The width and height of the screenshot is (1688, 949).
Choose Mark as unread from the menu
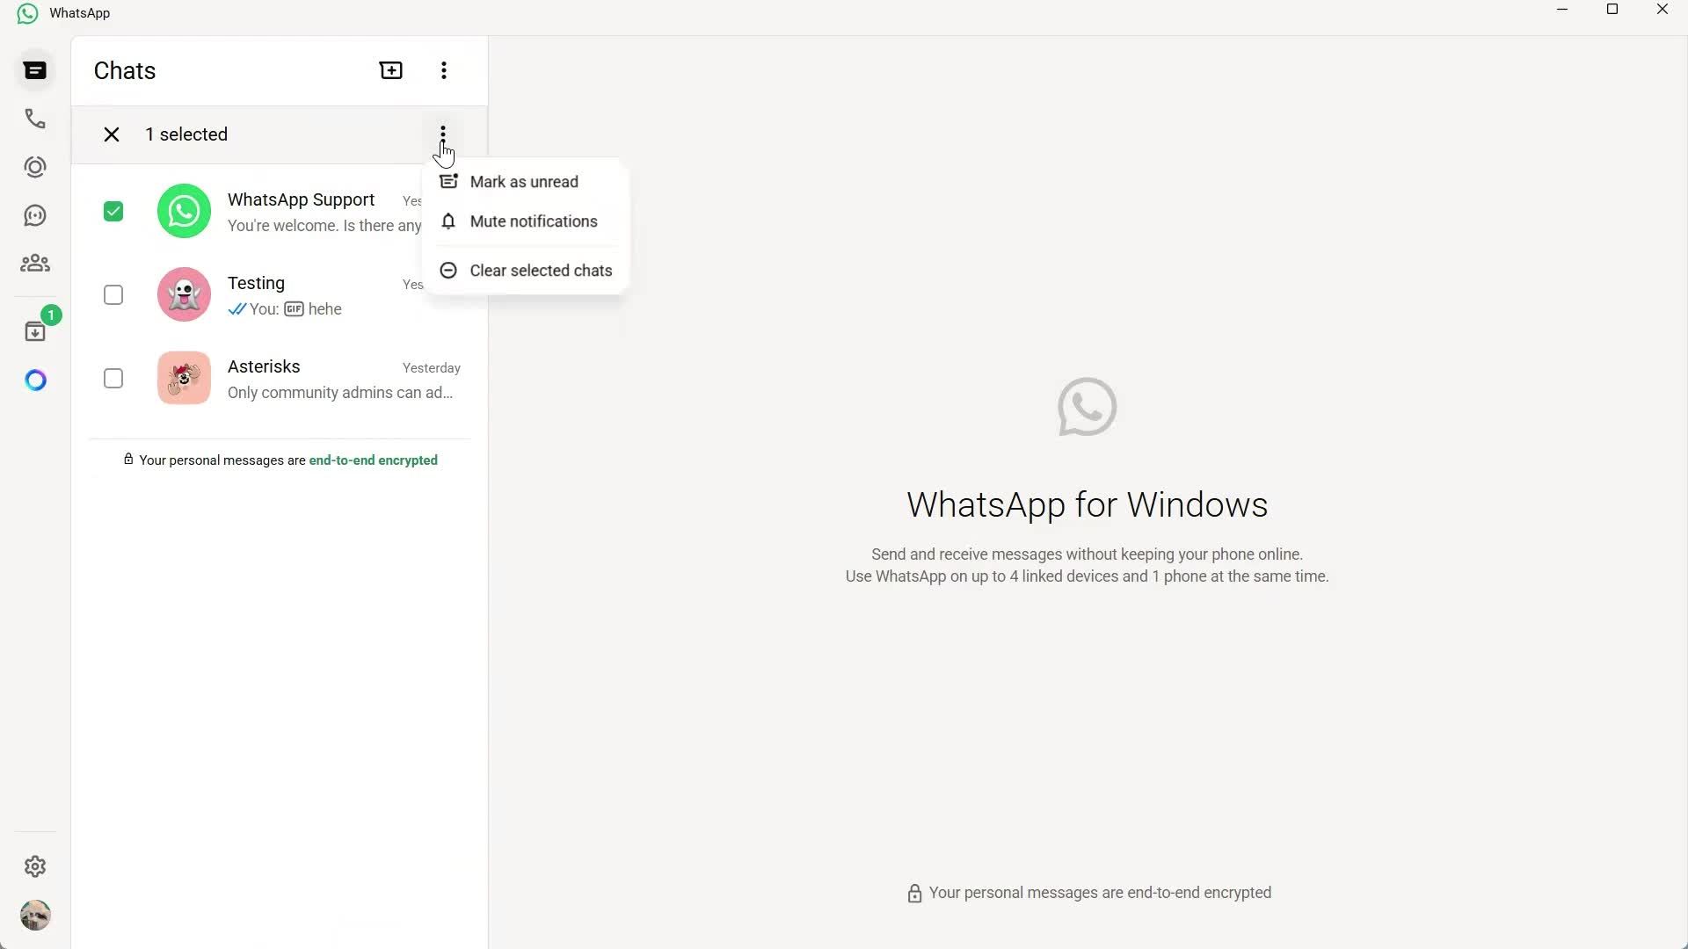click(525, 181)
